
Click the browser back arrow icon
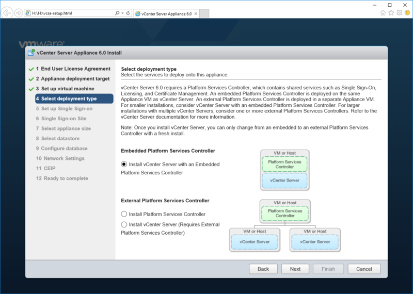7,12
